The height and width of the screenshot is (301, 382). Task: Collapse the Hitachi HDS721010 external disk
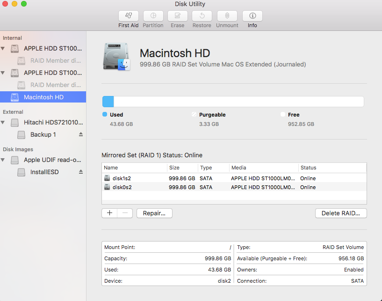[4, 123]
